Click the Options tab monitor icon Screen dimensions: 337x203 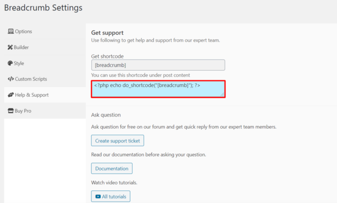pos(11,32)
